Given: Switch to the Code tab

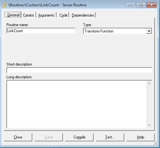Looking at the screenshot, I should coord(63,15).
